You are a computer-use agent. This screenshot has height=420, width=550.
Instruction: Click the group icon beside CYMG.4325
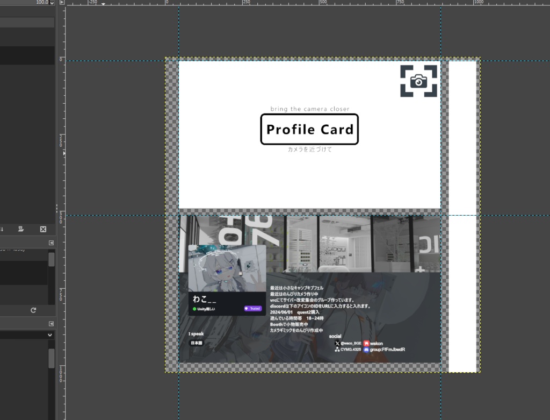(x=337, y=350)
